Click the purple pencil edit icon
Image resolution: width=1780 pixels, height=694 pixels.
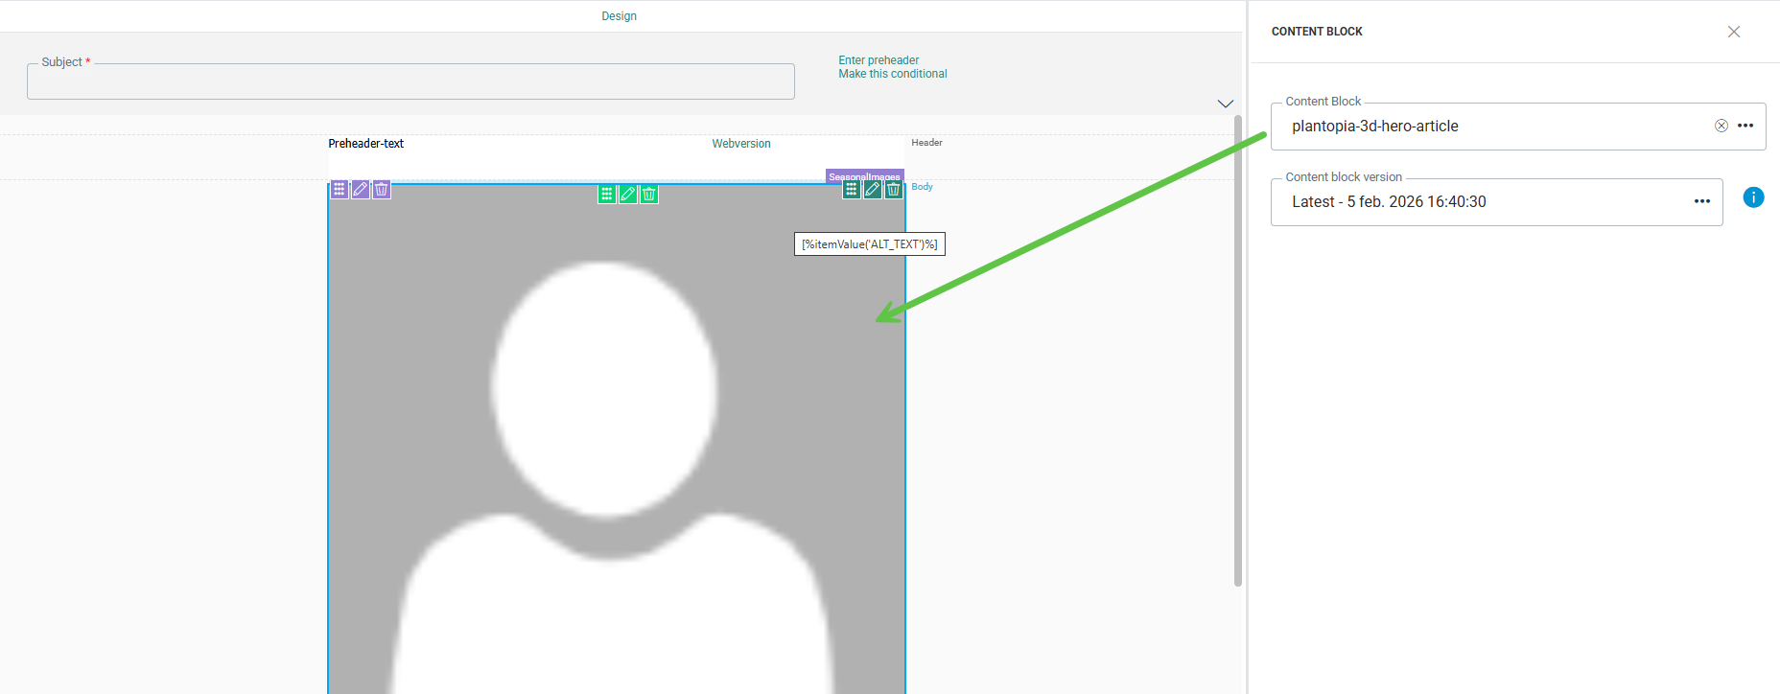click(x=361, y=190)
